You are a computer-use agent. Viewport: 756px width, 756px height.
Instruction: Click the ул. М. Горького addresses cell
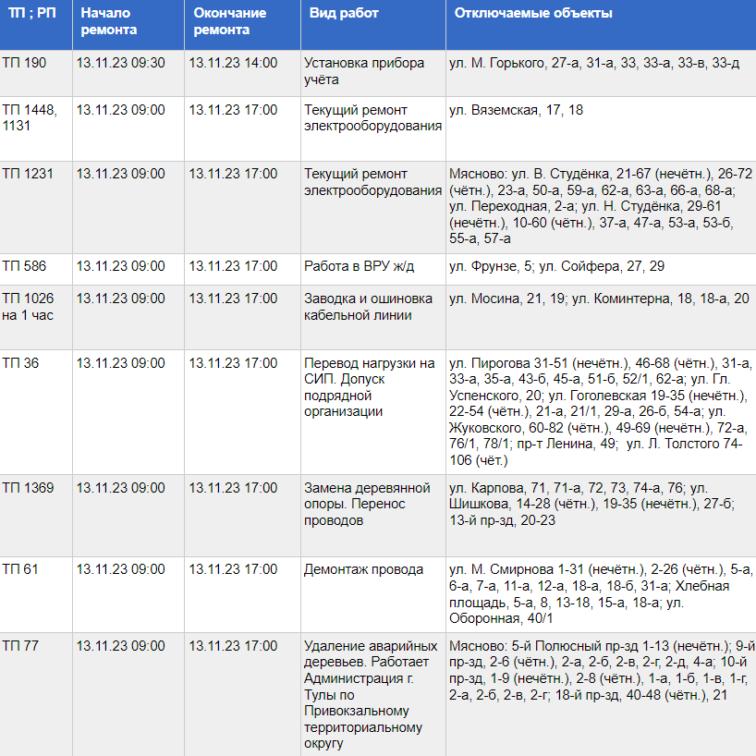(x=602, y=73)
